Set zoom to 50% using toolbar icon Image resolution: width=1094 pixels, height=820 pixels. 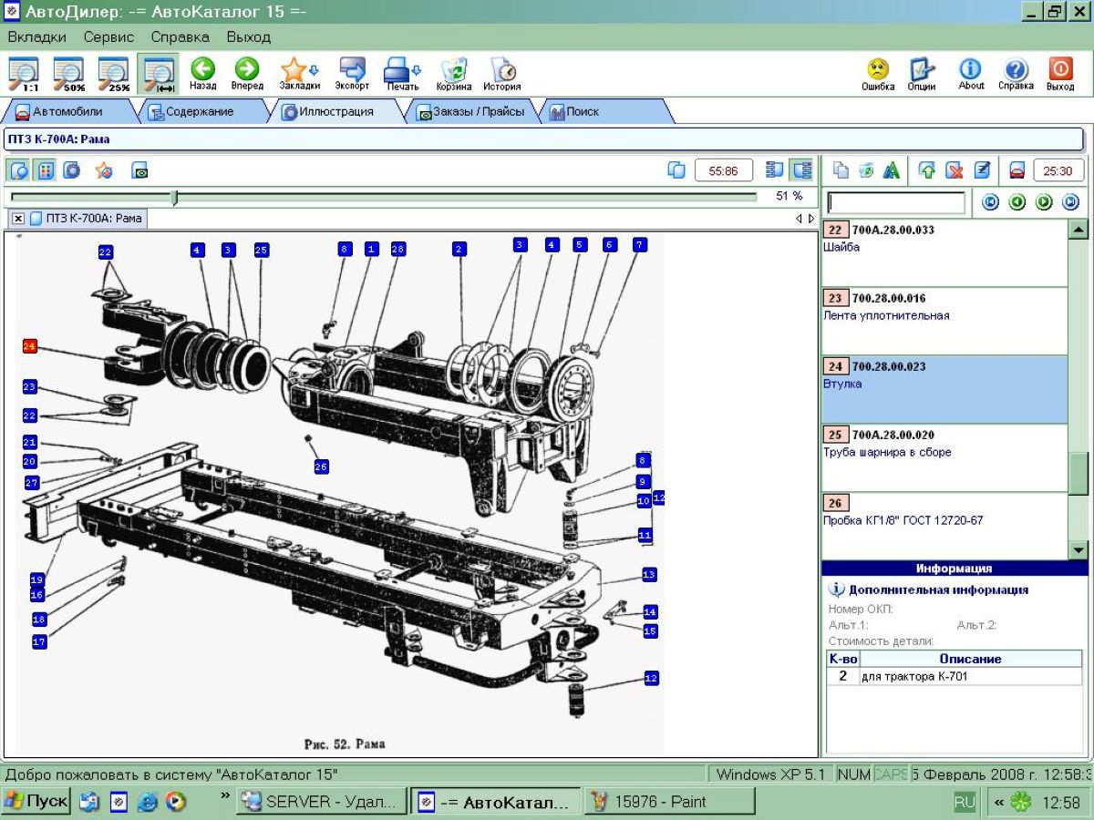(x=68, y=73)
